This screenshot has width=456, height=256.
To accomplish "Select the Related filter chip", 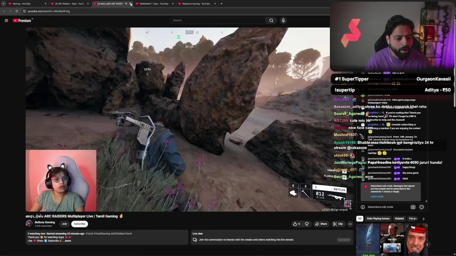I will [399, 219].
